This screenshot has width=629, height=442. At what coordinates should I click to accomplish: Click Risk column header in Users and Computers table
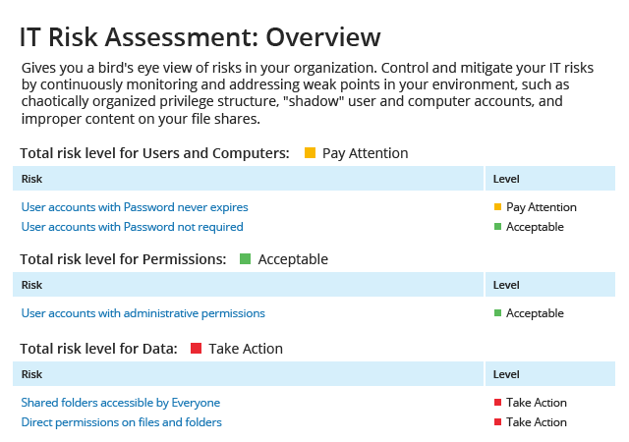[x=31, y=179]
